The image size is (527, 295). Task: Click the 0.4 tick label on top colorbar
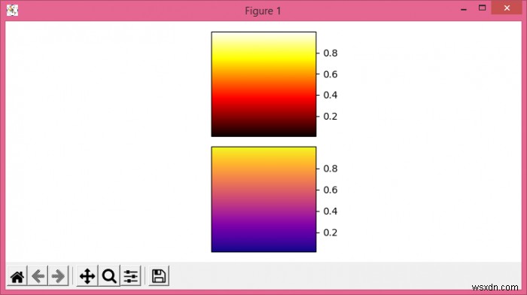pos(331,95)
